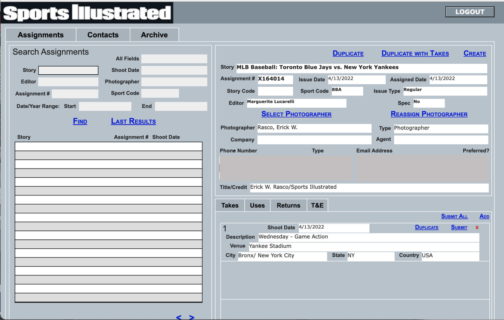
Task: Add a new take
Action: coord(484,216)
